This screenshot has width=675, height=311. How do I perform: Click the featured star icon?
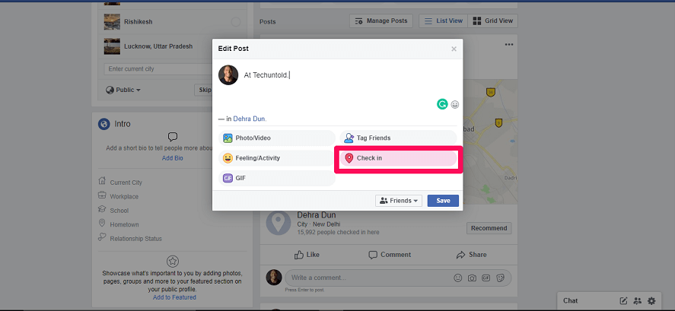pos(173,261)
